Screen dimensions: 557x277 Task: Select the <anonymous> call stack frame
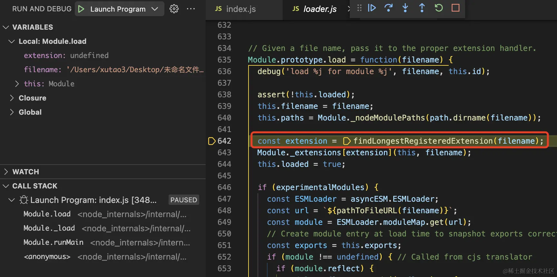point(103,257)
